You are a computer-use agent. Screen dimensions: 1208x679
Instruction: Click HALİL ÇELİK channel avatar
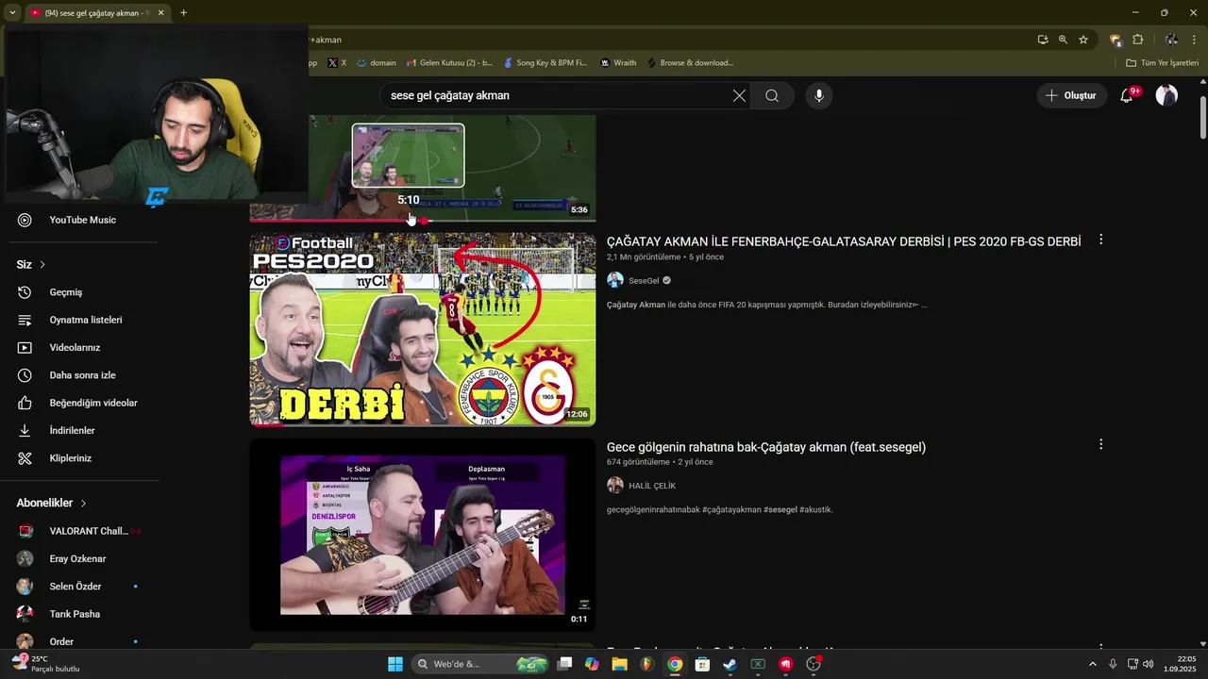coord(615,485)
